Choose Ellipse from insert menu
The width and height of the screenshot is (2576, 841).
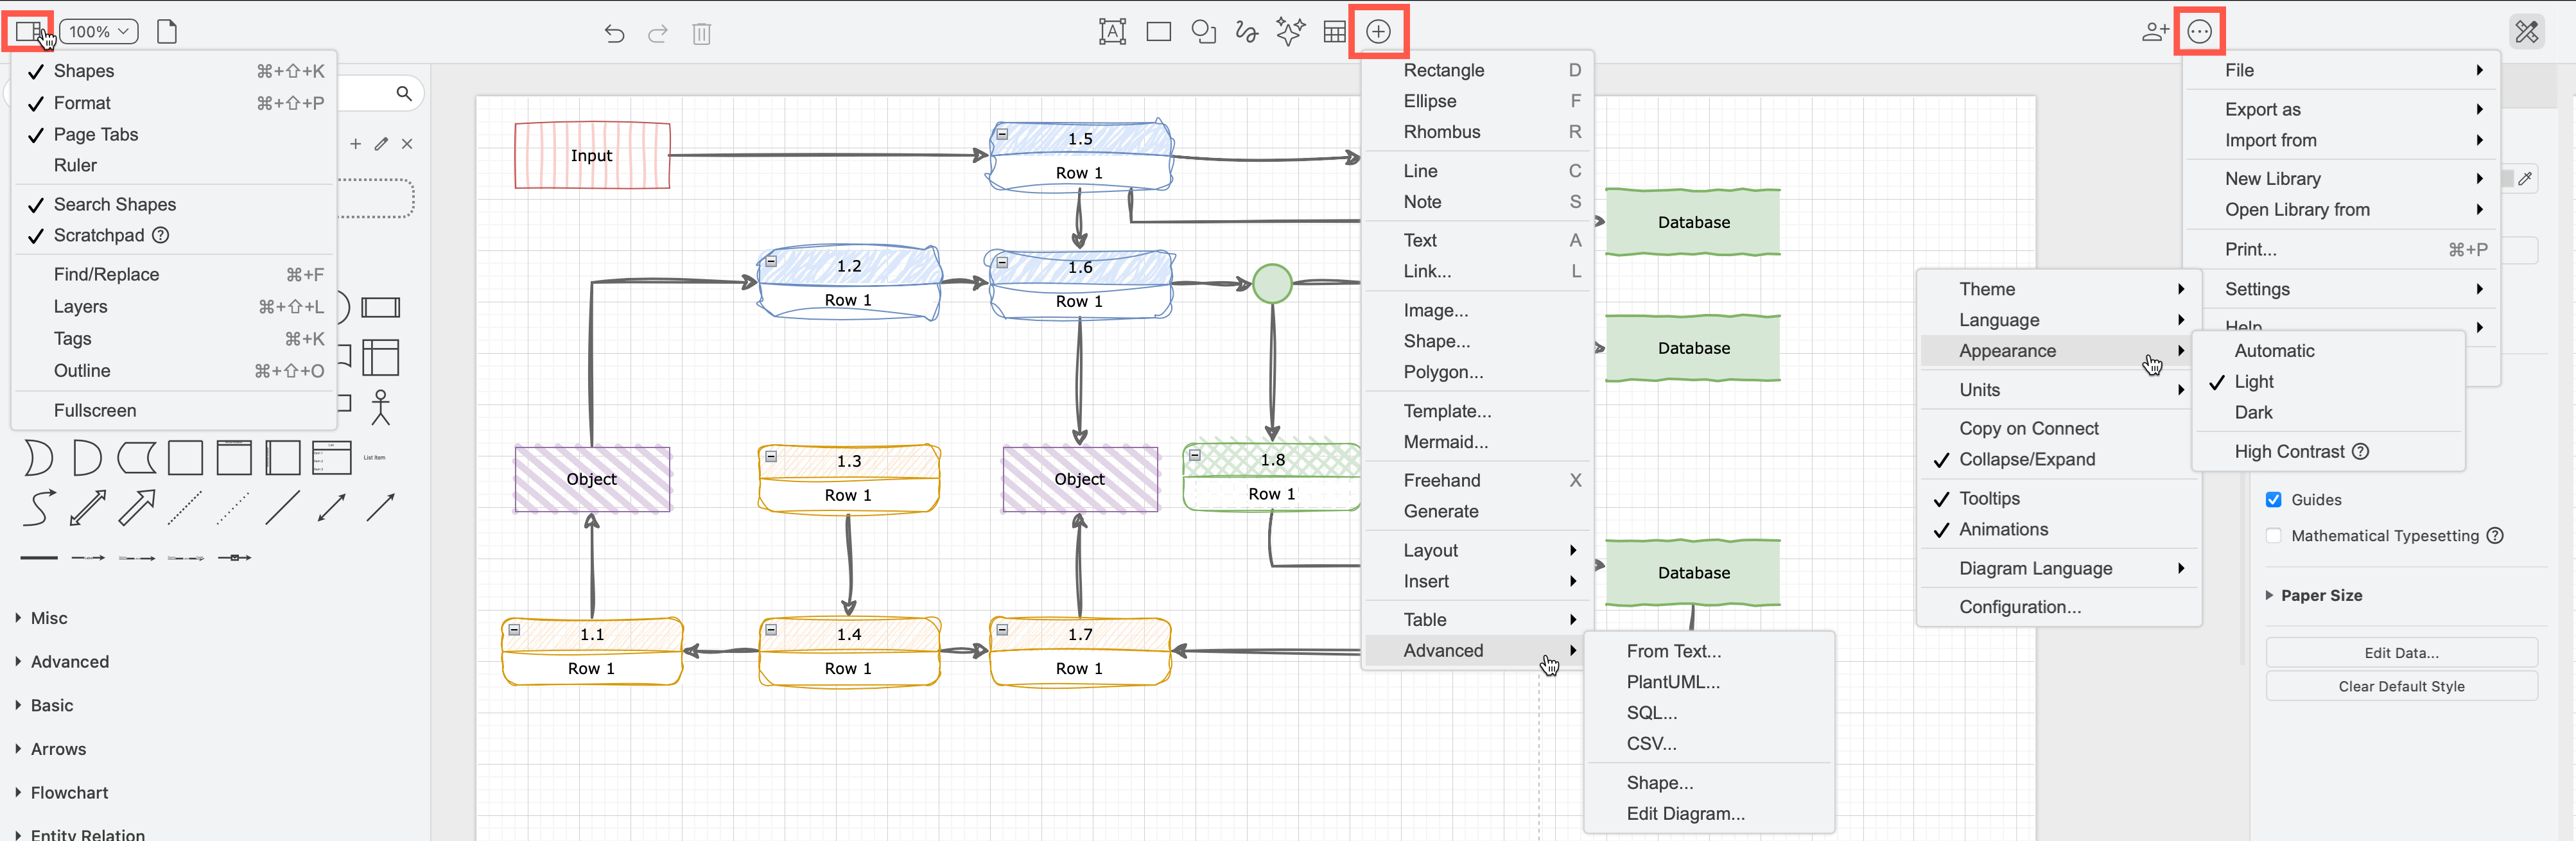[1477, 101]
